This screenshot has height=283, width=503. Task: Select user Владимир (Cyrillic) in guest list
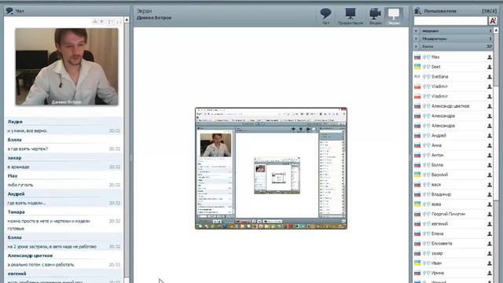point(453,194)
